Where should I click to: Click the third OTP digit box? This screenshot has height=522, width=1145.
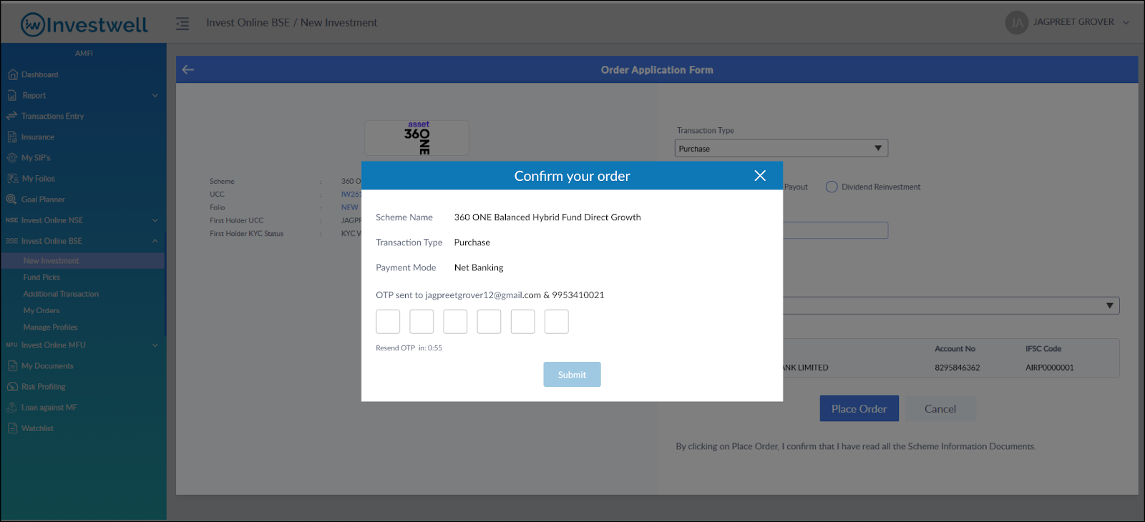455,322
